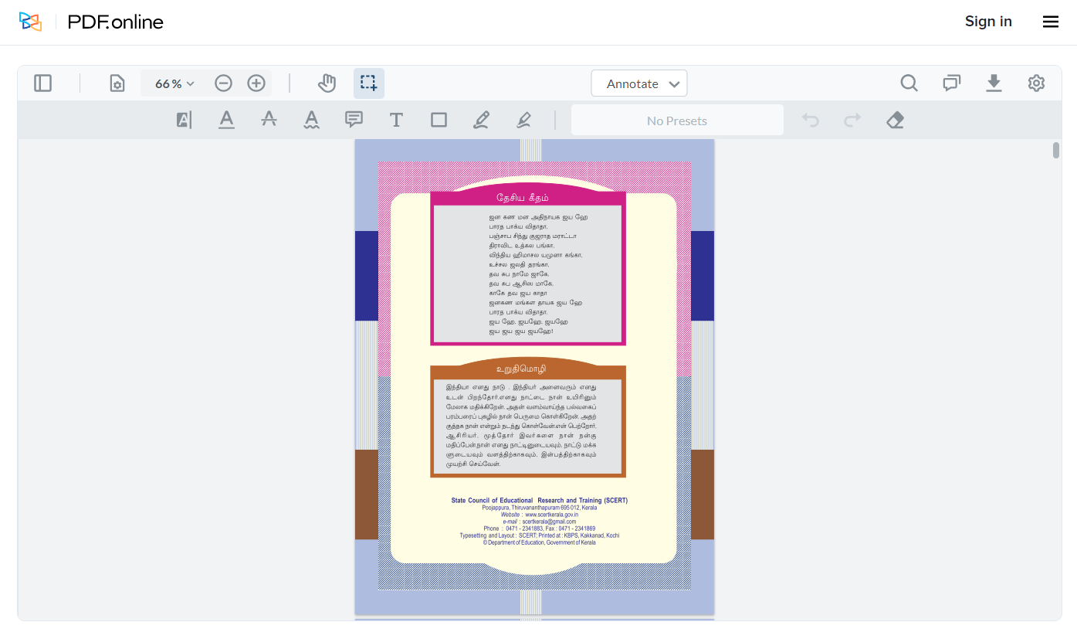The image size is (1077, 639).
Task: Click the brown banner heading 'உறுதிமொழி'
Action: tap(521, 369)
